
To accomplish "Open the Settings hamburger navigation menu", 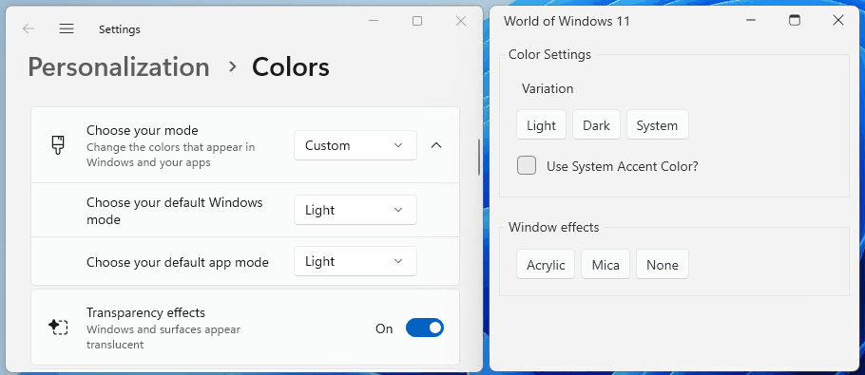I will pos(67,29).
